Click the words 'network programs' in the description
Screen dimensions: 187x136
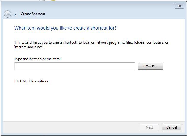click(x=104, y=42)
